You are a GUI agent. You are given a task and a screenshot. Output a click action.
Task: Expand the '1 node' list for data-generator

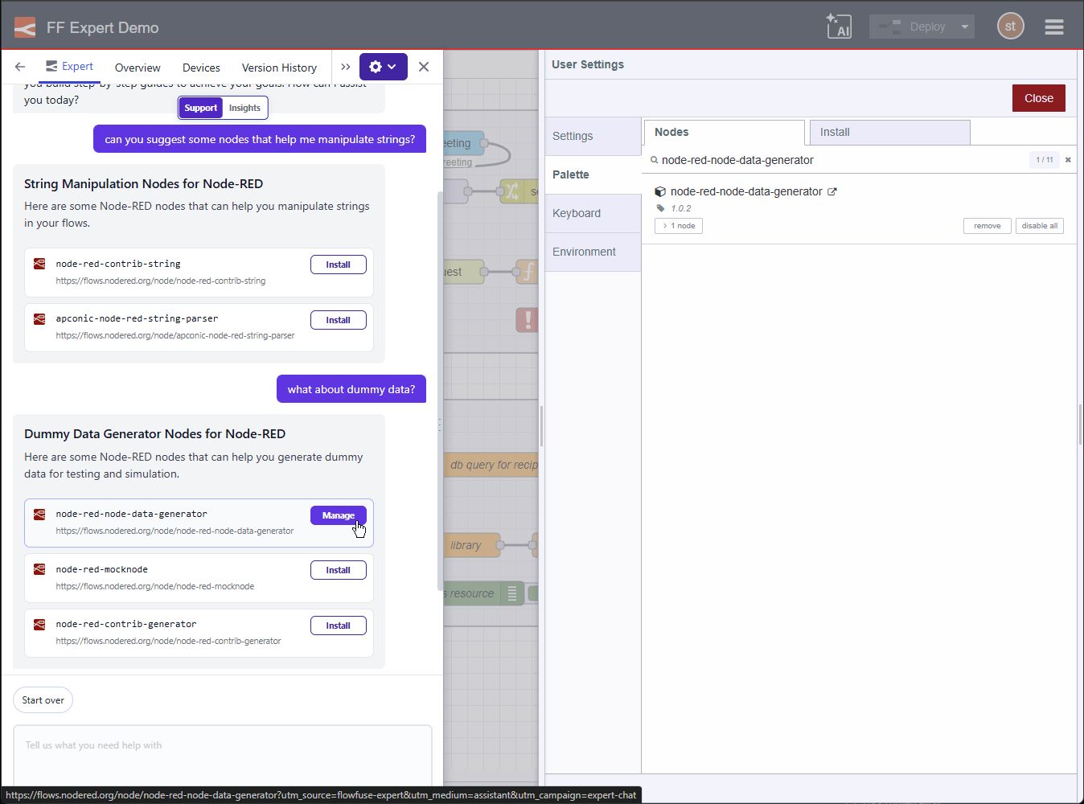pos(678,226)
